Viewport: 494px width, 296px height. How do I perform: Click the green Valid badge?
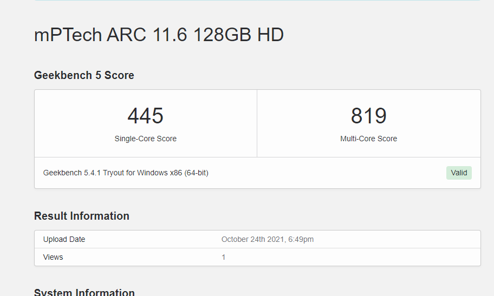point(459,173)
